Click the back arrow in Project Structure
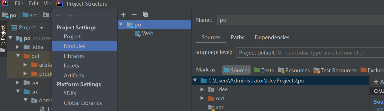 click(59, 15)
